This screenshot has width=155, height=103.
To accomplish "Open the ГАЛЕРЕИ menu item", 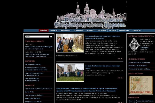I will pos(112,30).
